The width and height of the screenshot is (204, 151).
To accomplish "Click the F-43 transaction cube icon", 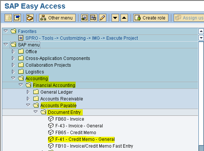I will click(x=51, y=126).
